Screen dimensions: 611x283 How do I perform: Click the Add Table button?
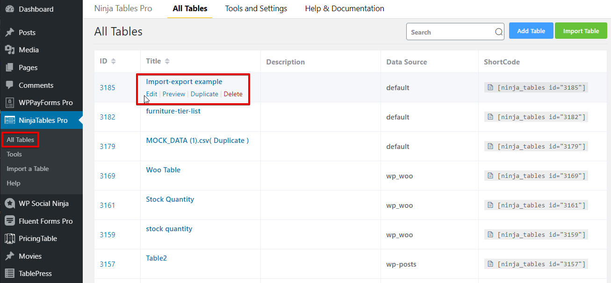pos(531,31)
